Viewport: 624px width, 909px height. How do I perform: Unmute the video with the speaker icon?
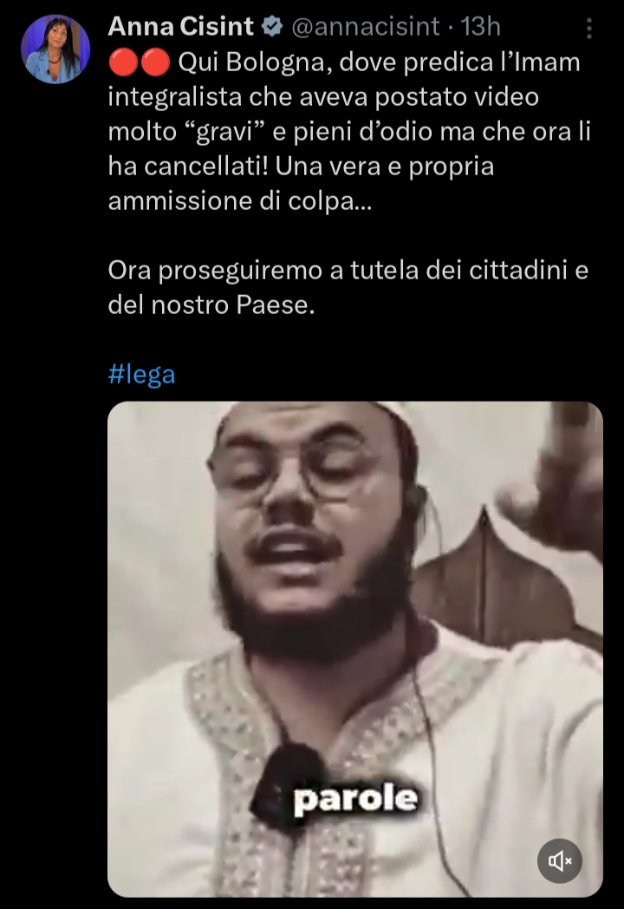(559, 860)
